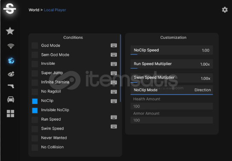The height and width of the screenshot is (161, 232).
Task: Click the Infinite Stamina keyboard icon
Action: pos(114,83)
